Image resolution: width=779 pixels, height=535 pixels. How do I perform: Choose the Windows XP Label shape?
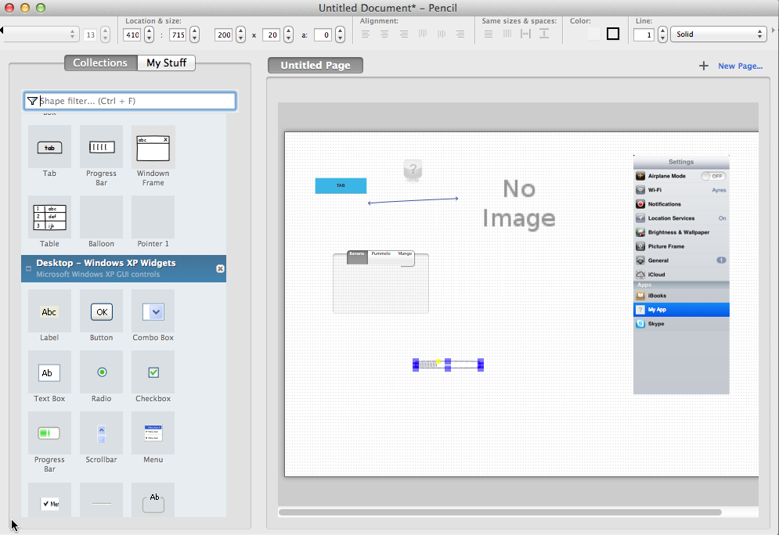coord(49,311)
